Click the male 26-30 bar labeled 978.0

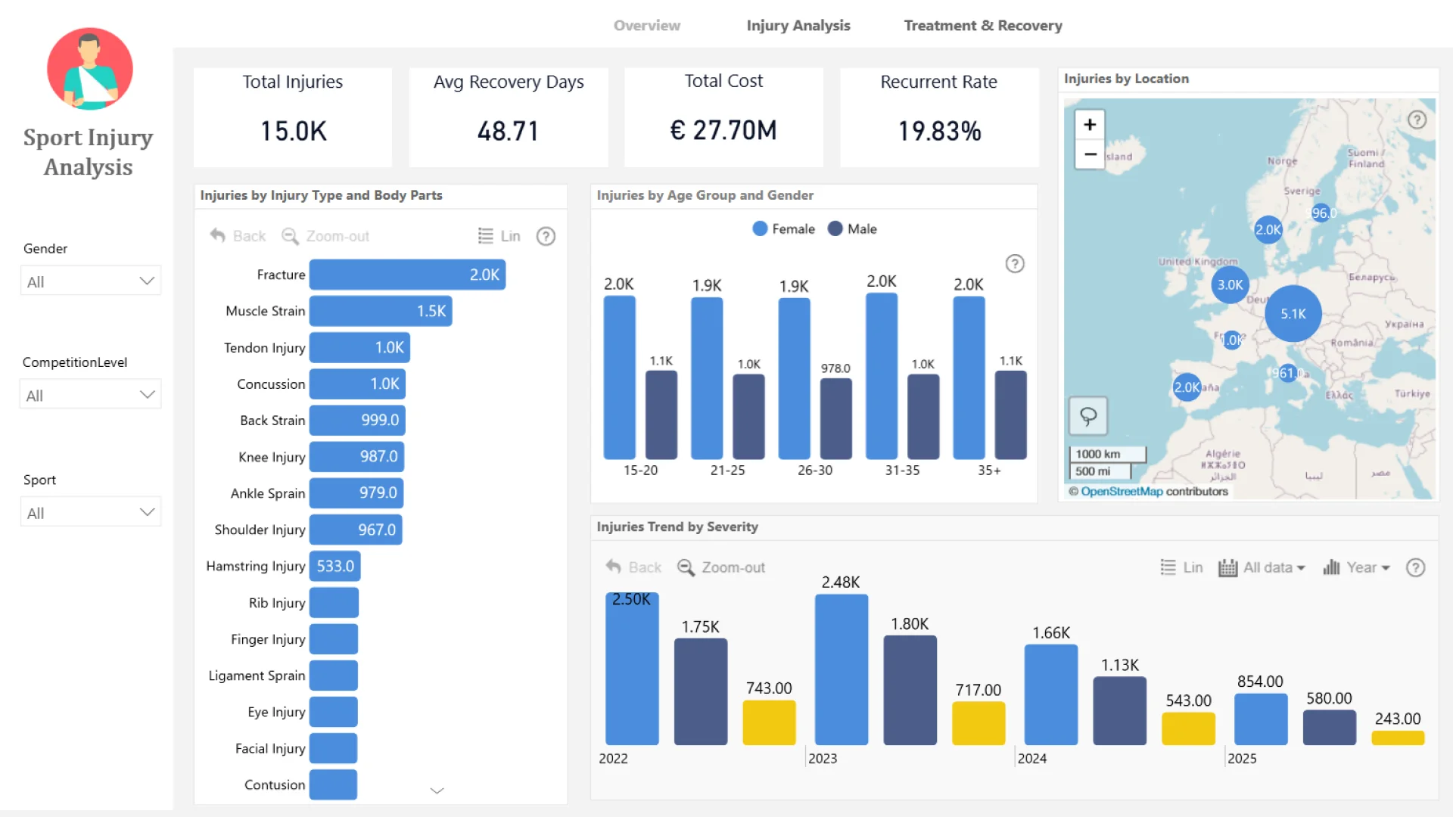click(x=835, y=418)
